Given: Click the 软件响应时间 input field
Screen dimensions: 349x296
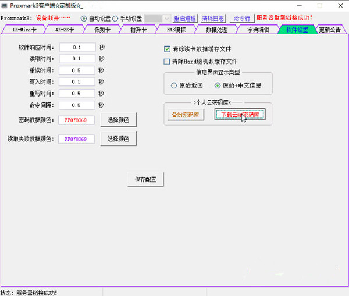Looking at the screenshot, I should pyautogui.click(x=76, y=47).
